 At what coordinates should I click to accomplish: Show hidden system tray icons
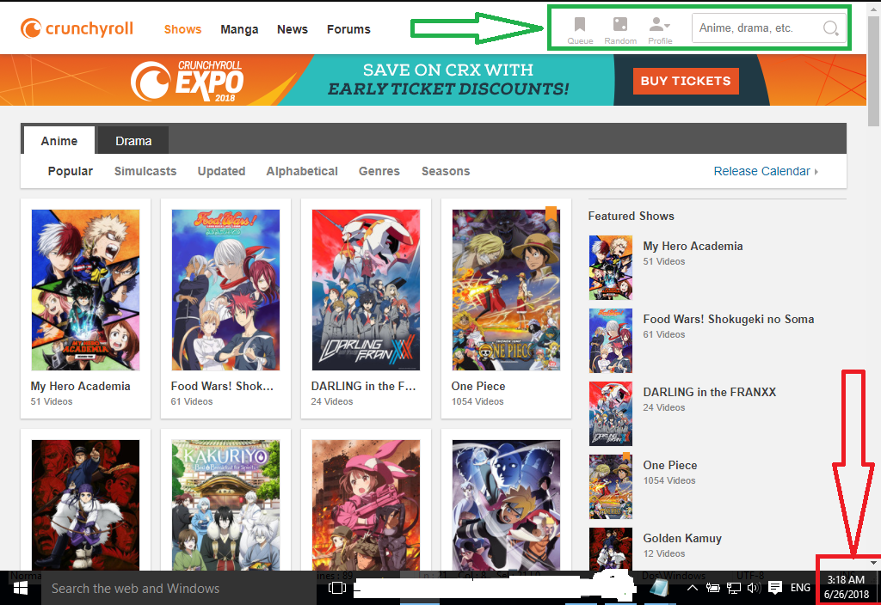(x=693, y=588)
